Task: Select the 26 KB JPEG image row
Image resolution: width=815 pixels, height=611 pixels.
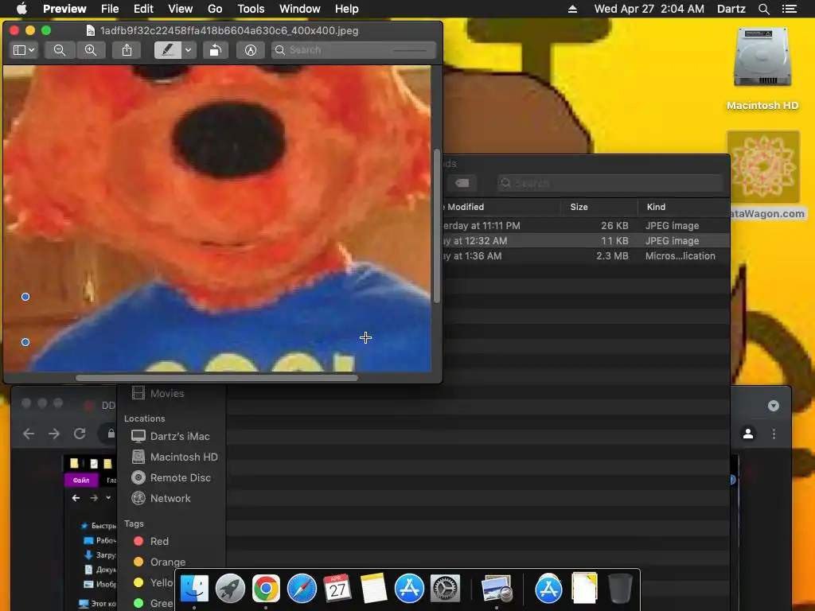Action: point(587,225)
